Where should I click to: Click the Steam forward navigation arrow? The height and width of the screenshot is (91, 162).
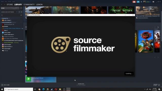pos(5,5)
